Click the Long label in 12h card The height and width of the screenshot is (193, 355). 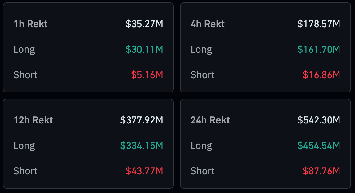tap(24, 146)
